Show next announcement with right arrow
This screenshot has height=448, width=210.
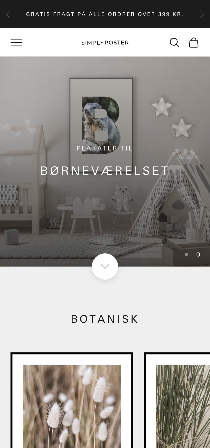pos(202,14)
